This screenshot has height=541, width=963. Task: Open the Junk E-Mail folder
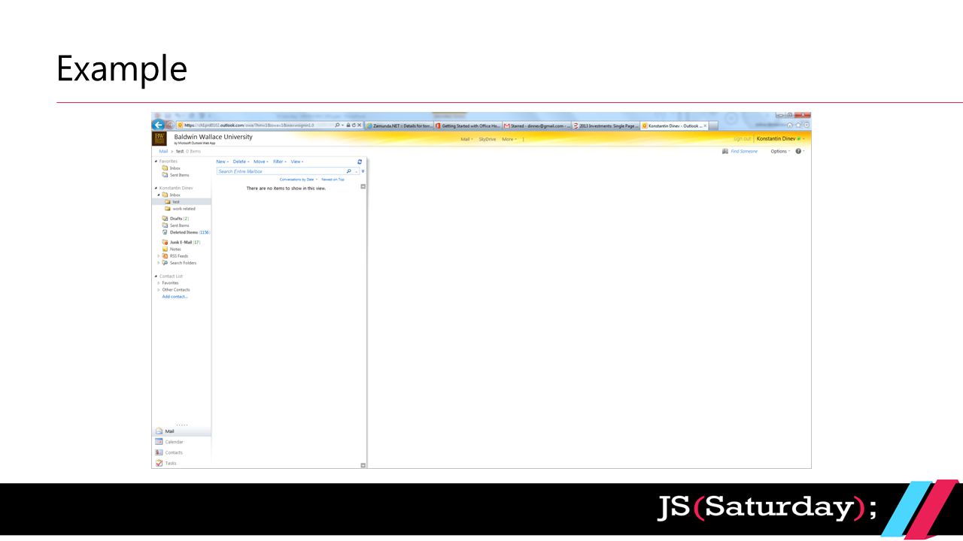181,243
